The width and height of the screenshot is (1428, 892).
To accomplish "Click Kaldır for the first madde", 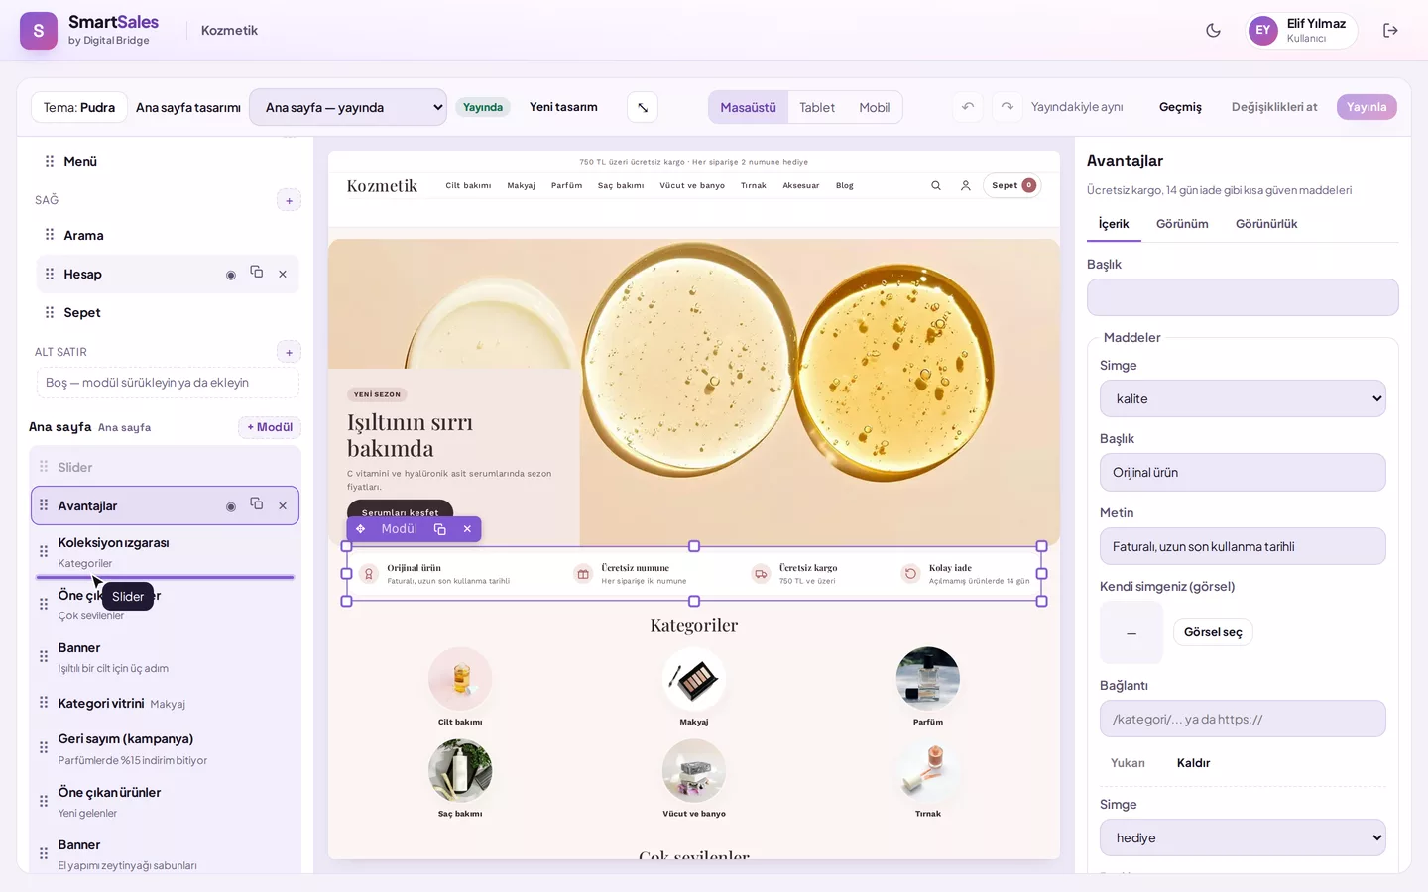I will click(x=1193, y=763).
